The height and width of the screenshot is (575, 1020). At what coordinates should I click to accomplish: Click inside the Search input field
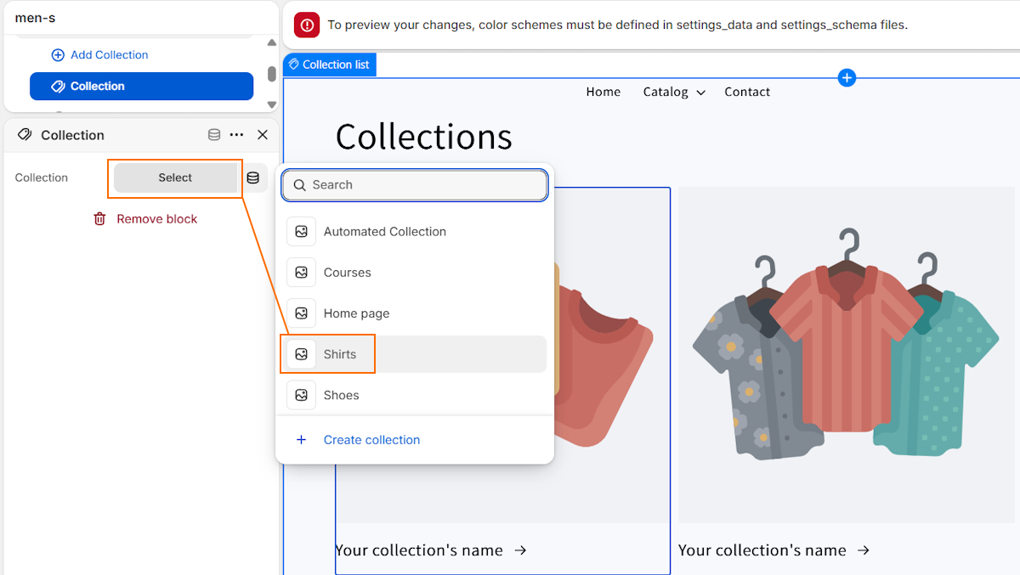[416, 184]
